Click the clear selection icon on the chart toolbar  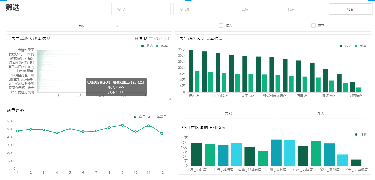(x=166, y=39)
